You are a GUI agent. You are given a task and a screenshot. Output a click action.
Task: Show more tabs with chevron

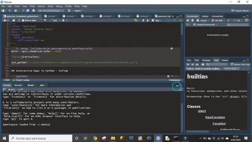coord(173,17)
